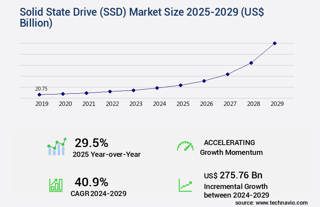Click the incremental growth line chart icon
The height and width of the screenshot is (207, 320).
pyautogui.click(x=185, y=185)
